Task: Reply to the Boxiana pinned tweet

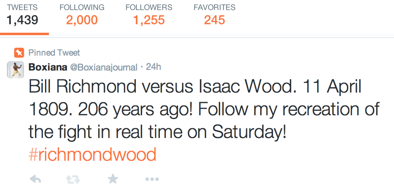Action: pyautogui.click(x=36, y=179)
